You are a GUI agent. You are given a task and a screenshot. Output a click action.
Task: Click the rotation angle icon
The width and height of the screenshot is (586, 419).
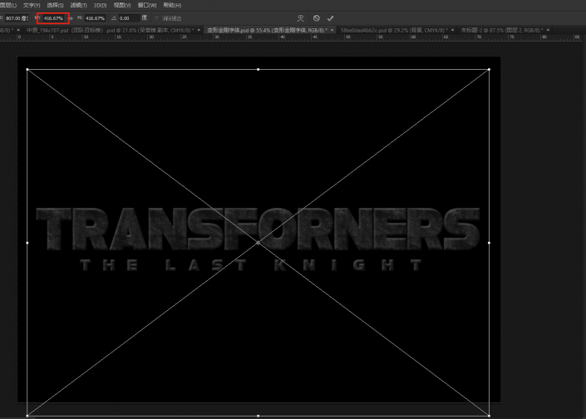pyautogui.click(x=114, y=18)
